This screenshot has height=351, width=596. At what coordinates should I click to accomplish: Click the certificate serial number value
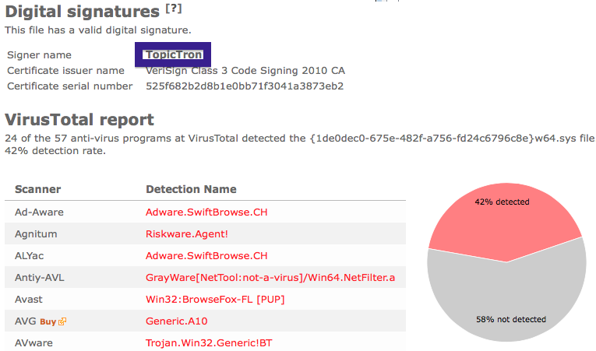coord(245,86)
